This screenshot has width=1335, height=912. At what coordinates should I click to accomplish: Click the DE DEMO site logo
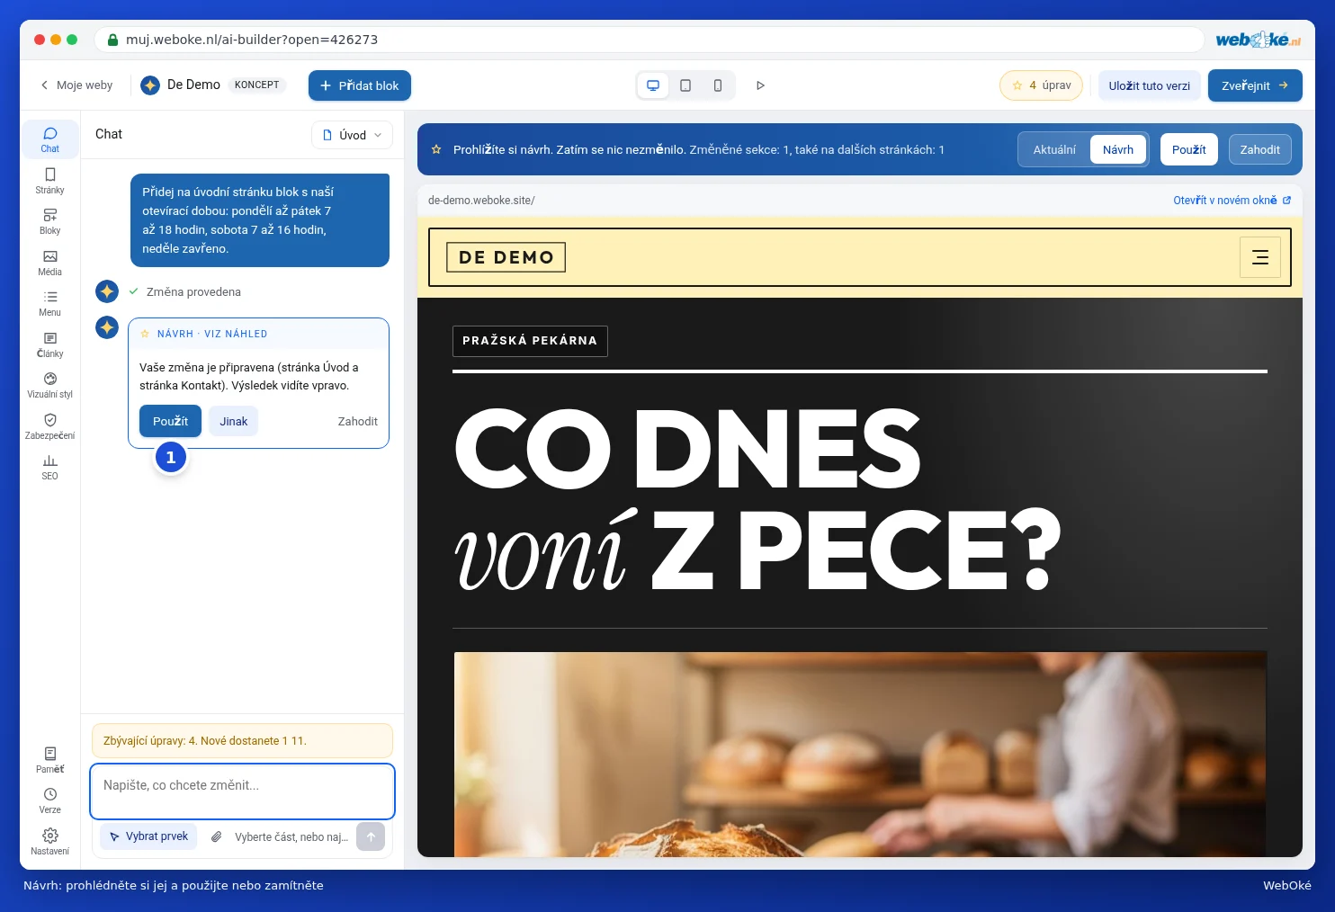(506, 257)
